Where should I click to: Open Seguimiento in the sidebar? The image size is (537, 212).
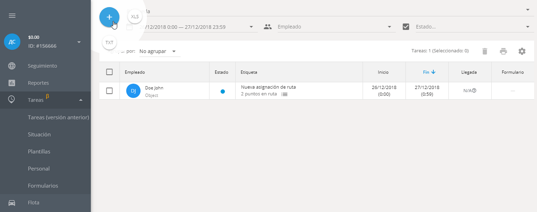[42, 66]
